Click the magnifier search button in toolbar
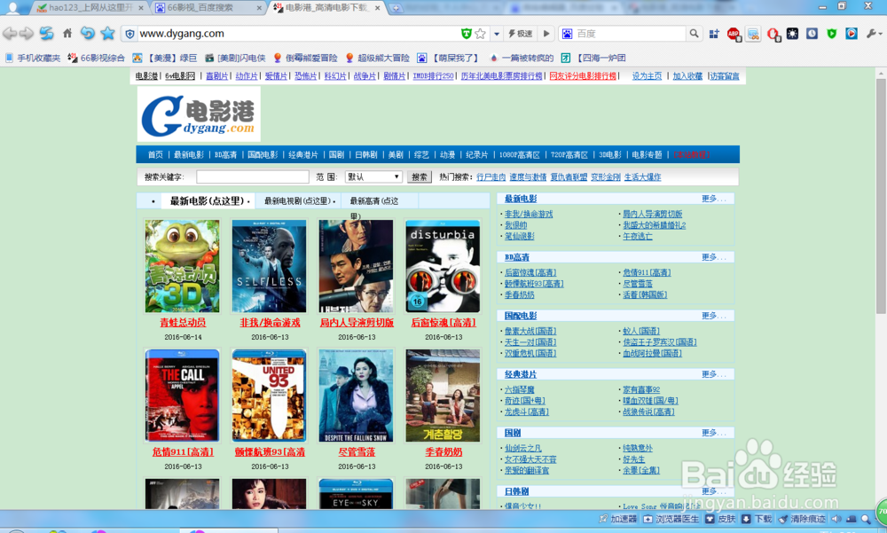The height and width of the screenshot is (533, 887). (x=694, y=34)
